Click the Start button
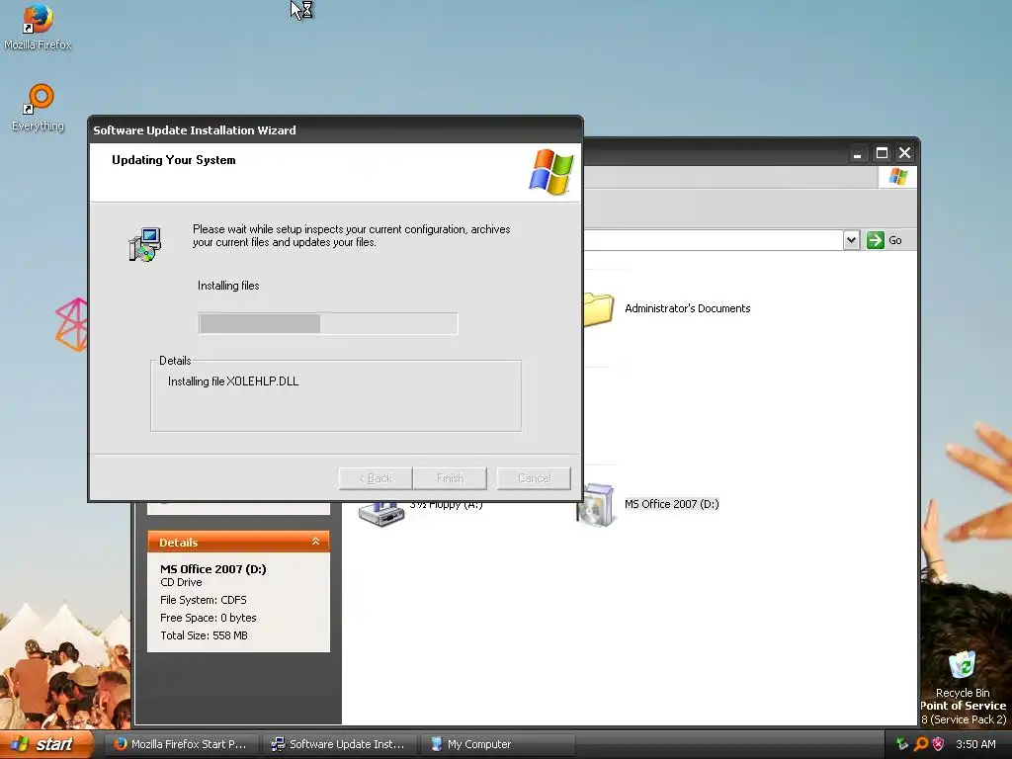The image size is (1012, 759). click(47, 744)
